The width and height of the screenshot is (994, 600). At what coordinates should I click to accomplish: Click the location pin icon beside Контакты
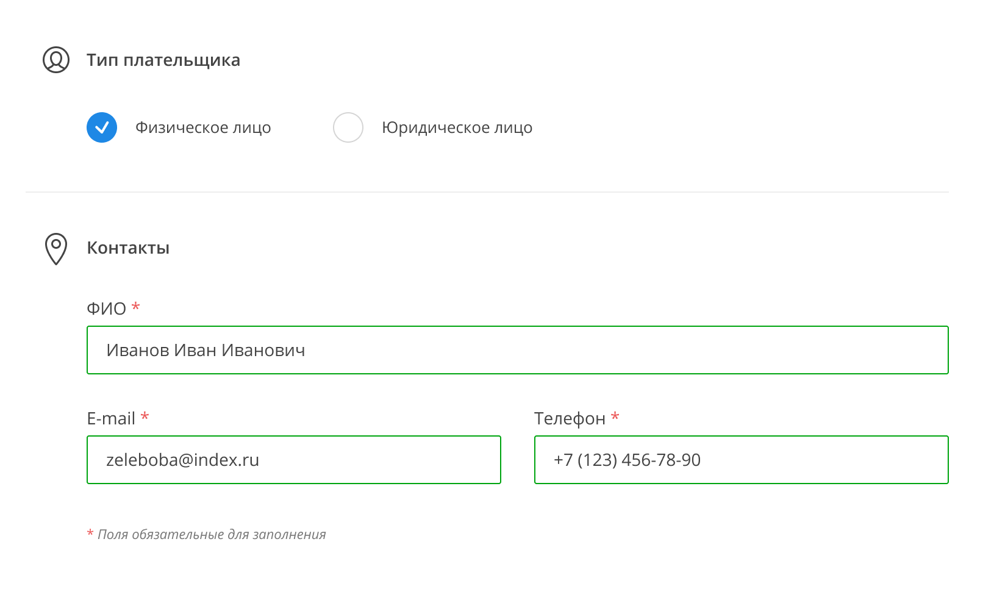pos(56,249)
